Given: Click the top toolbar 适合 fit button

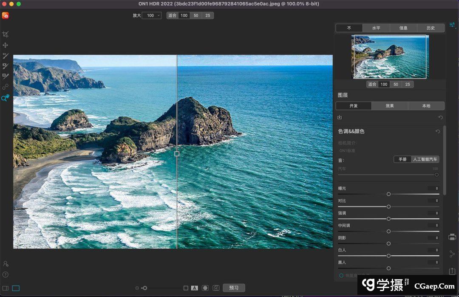Looking at the screenshot, I should [172, 15].
